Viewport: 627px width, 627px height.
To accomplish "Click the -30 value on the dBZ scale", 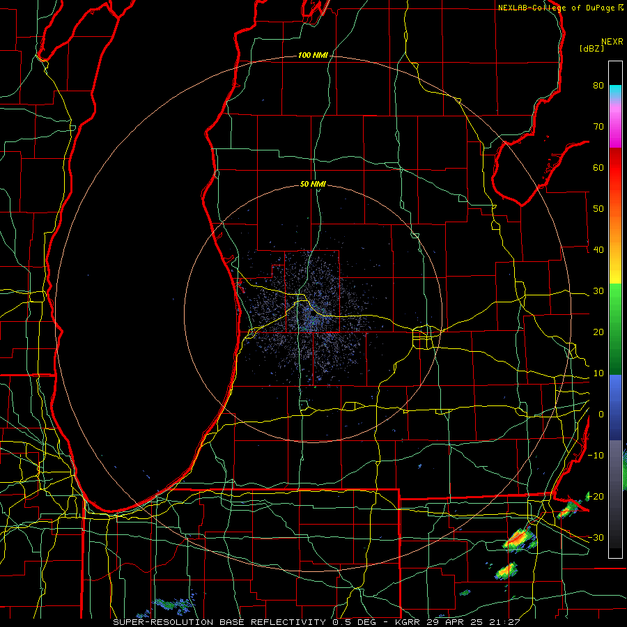I will pyautogui.click(x=596, y=538).
